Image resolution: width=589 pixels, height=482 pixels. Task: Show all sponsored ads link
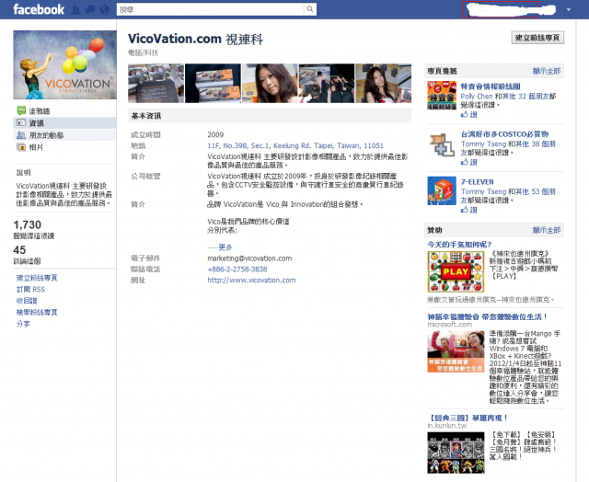[x=547, y=230]
